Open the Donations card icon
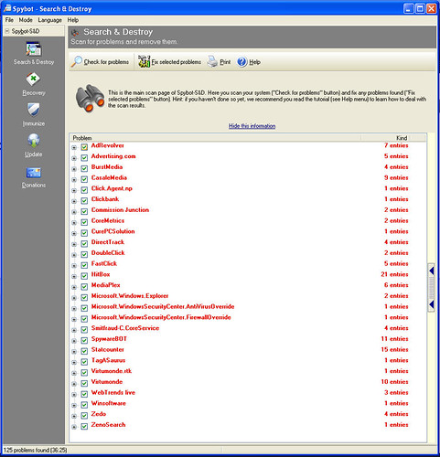440x457 pixels. (x=34, y=173)
